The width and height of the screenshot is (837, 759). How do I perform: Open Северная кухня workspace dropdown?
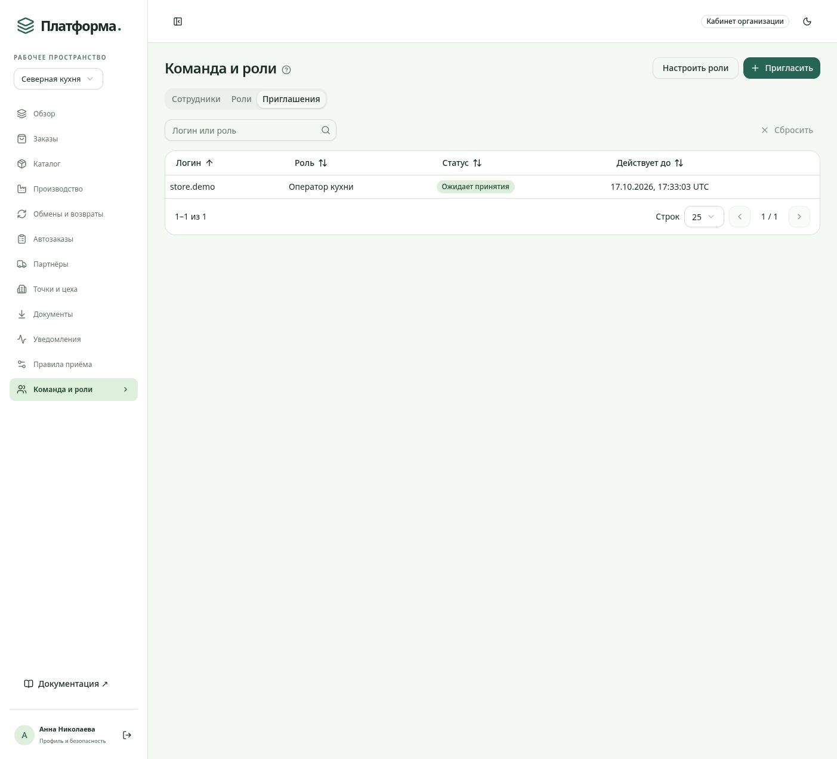click(58, 79)
